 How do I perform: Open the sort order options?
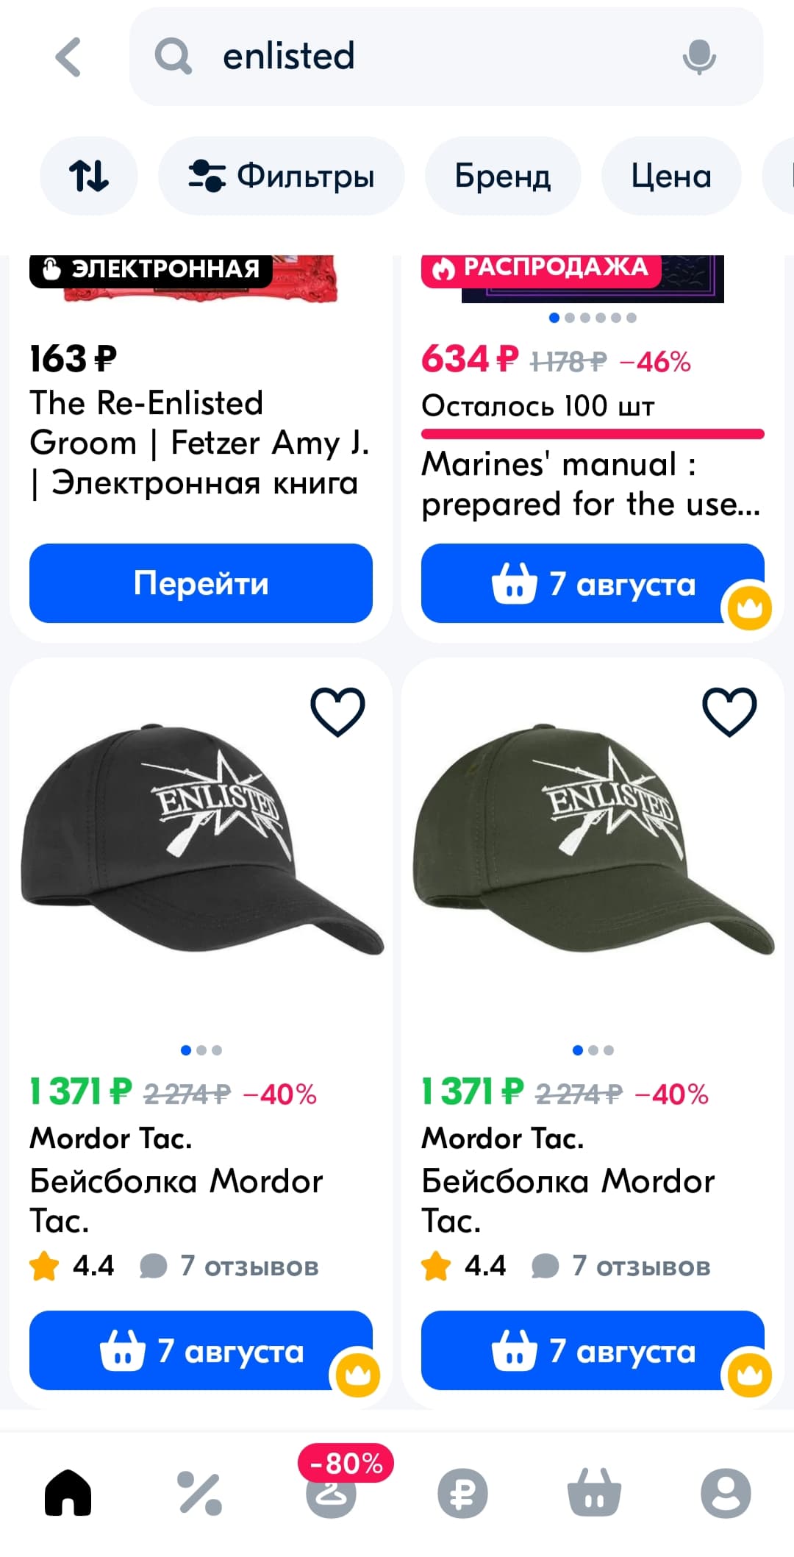(88, 176)
